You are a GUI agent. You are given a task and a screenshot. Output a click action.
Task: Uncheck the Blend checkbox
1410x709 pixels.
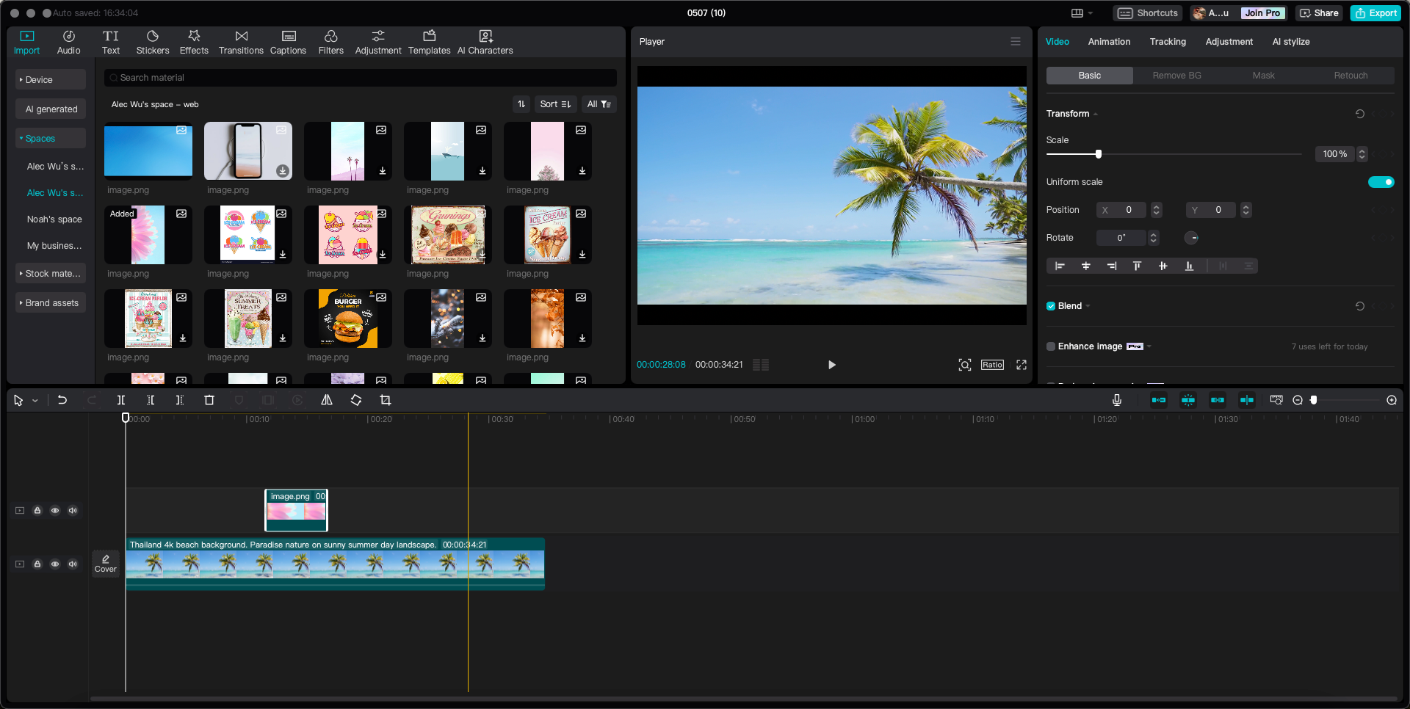click(1051, 306)
